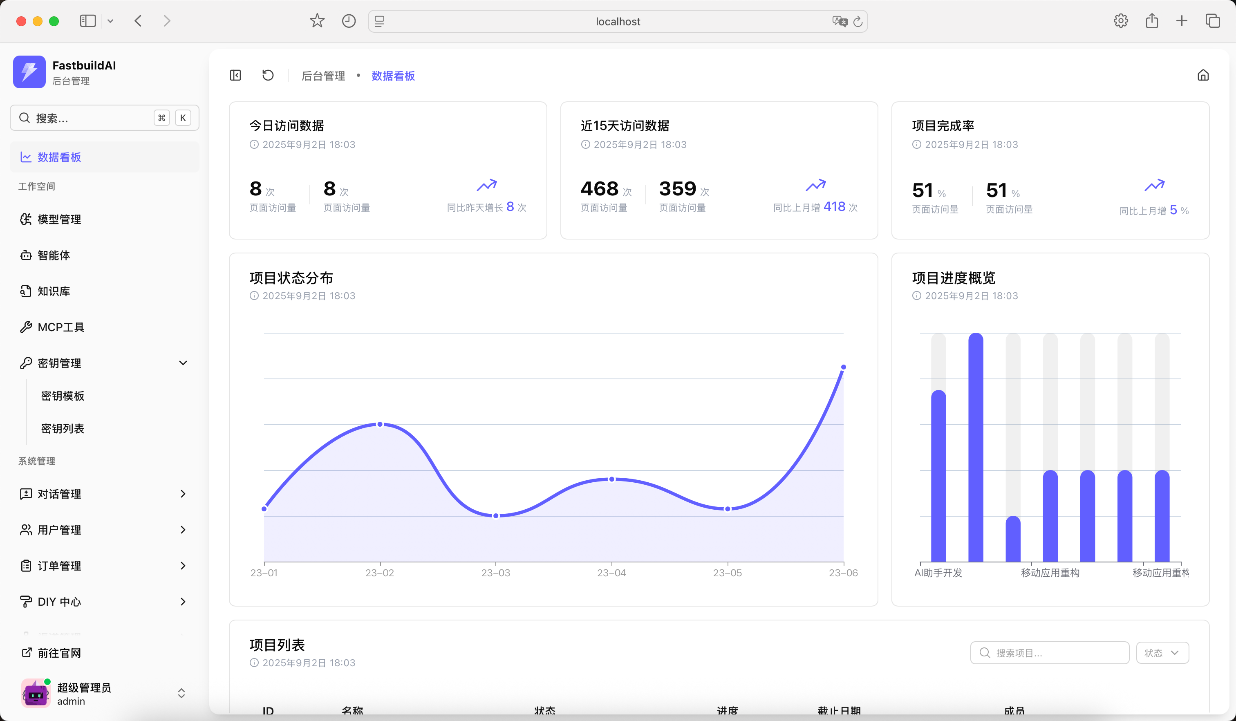Image resolution: width=1236 pixels, height=721 pixels.
Task: Click the 前往官网 external link
Action: point(59,653)
